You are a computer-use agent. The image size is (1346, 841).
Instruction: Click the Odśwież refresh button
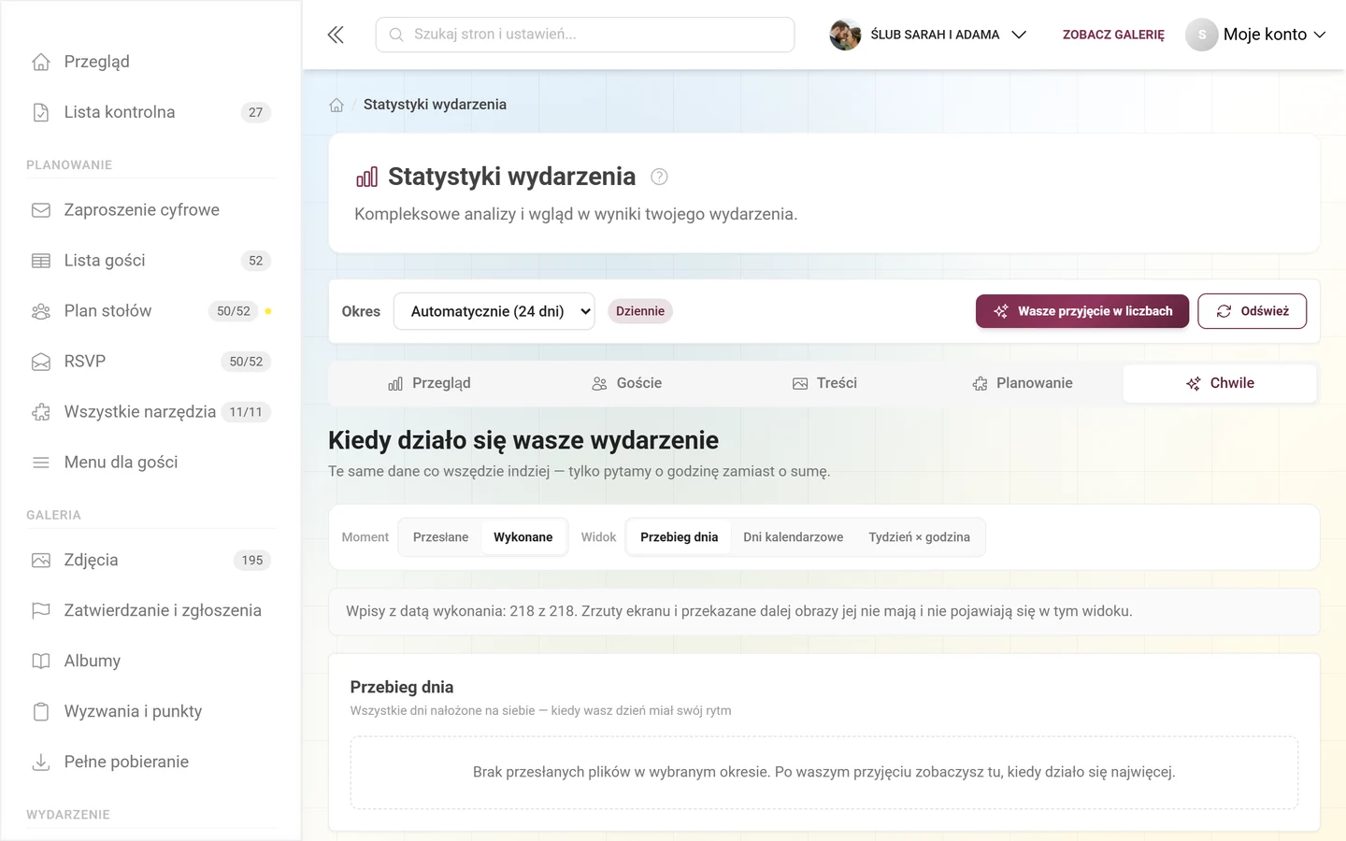(1253, 311)
